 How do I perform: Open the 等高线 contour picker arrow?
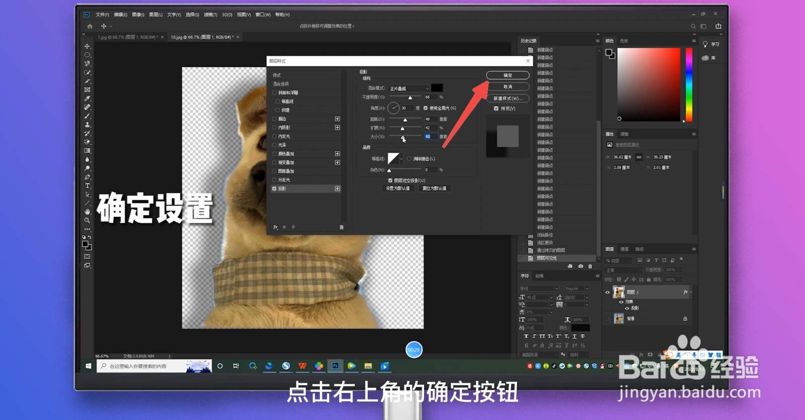tap(401, 159)
